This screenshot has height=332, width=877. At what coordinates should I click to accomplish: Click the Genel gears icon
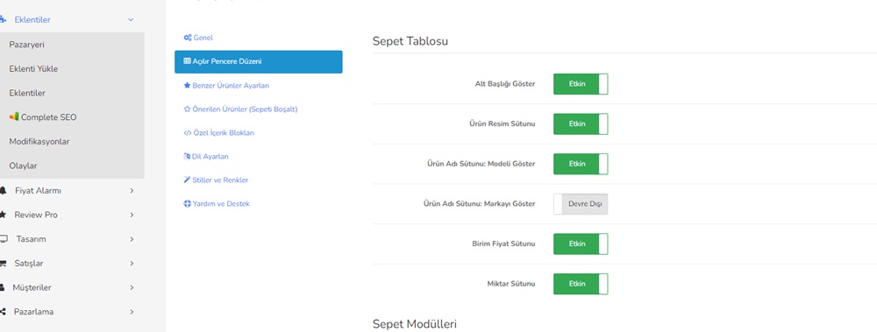(188, 38)
